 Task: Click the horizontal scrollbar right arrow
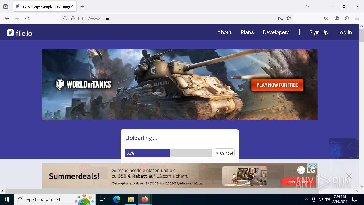(357, 191)
